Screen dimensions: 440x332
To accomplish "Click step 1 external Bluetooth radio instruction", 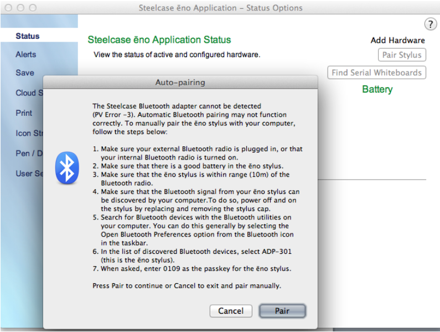I will point(198,153).
